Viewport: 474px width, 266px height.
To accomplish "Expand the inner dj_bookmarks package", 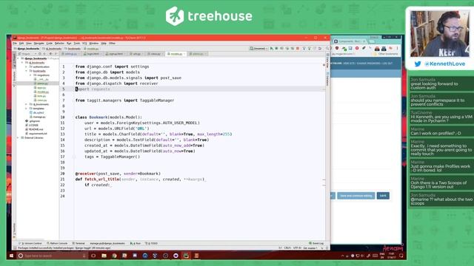I will point(27,104).
